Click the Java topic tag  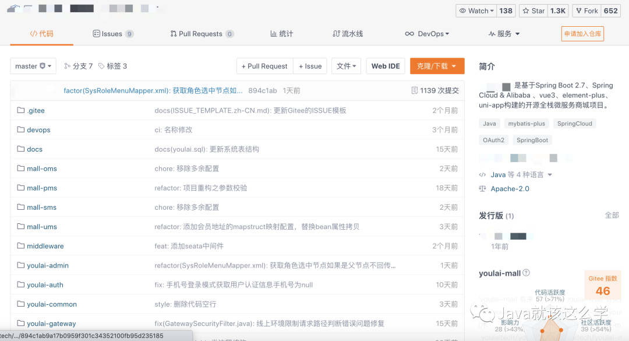(489, 124)
